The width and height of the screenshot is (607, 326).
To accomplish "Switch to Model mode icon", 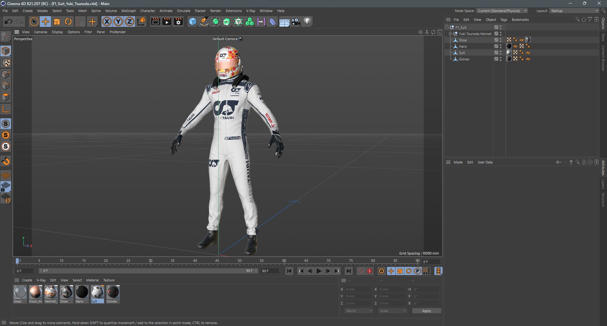I will (x=6, y=51).
